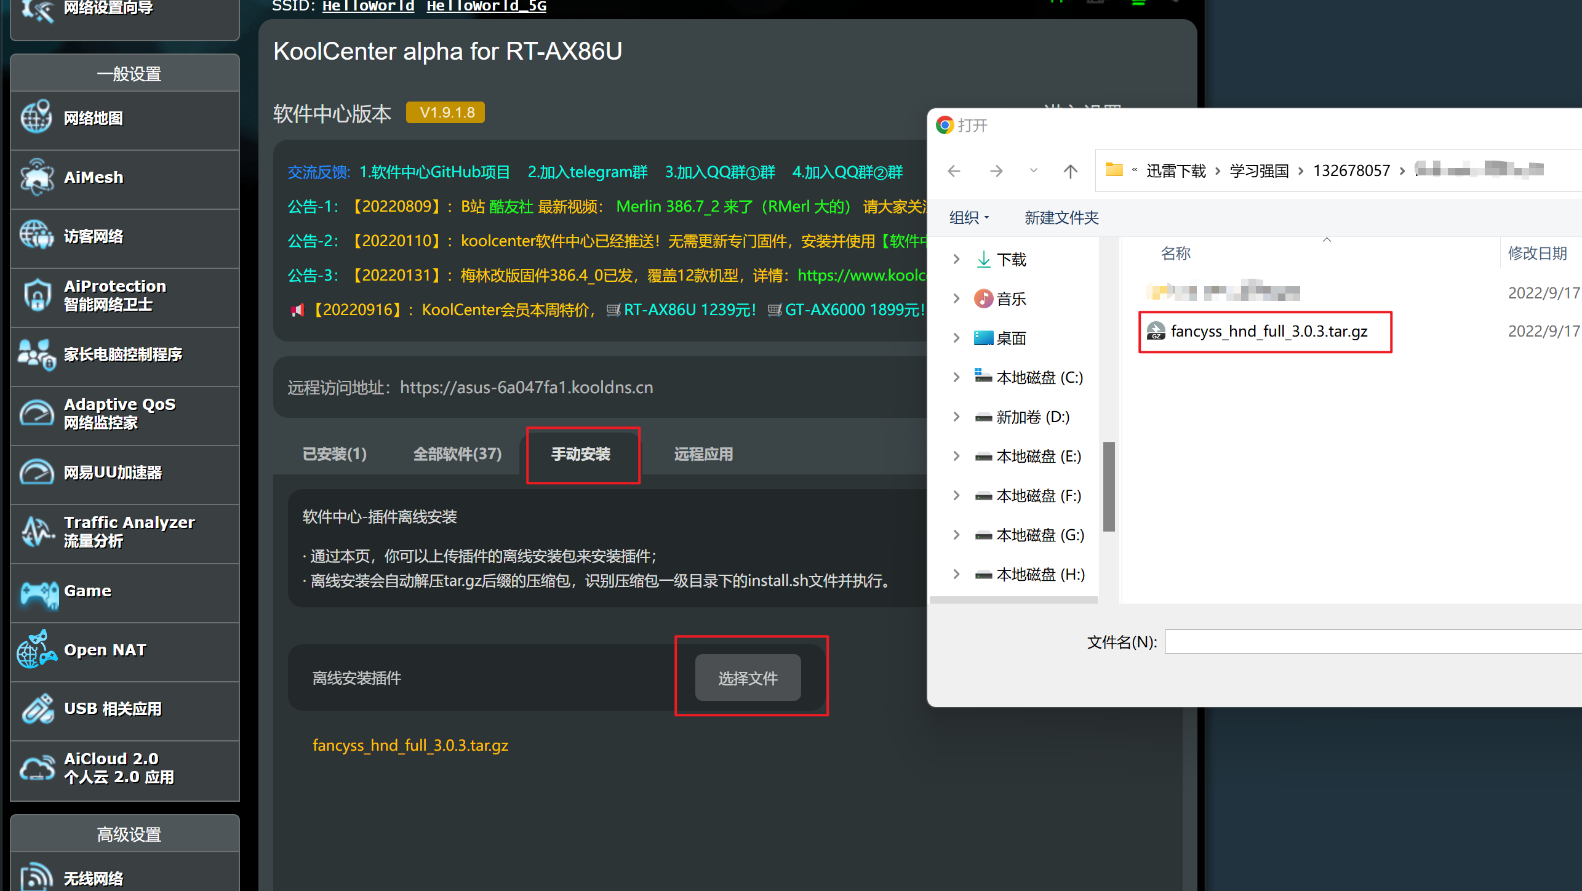The image size is (1582, 891).
Task: Expand the 本地磁盘 (H:) tree node
Action: 956,574
